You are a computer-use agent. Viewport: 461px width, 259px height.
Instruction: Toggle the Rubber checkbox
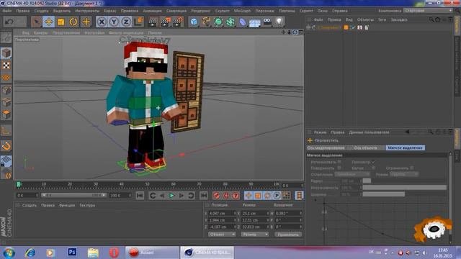[x=373, y=168]
